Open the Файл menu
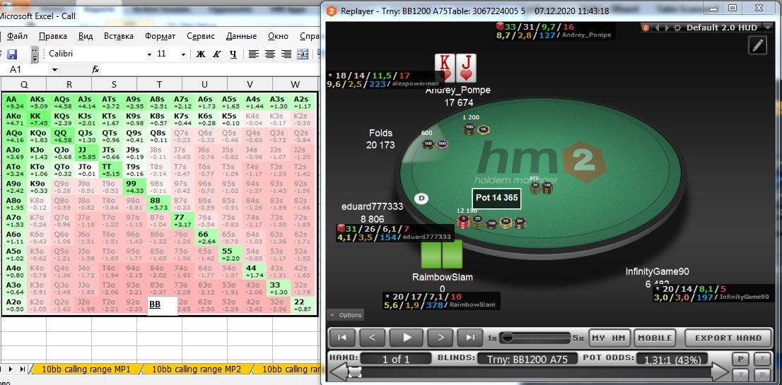 (x=17, y=36)
